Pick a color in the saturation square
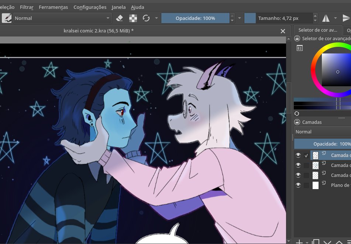The width and height of the screenshot is (351, 244). pyautogui.click(x=336, y=70)
